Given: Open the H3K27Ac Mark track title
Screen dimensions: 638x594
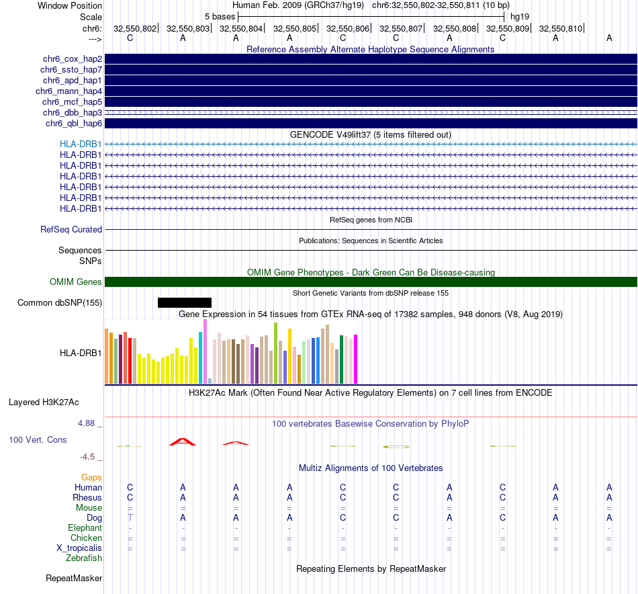Looking at the screenshot, I should coord(370,393).
